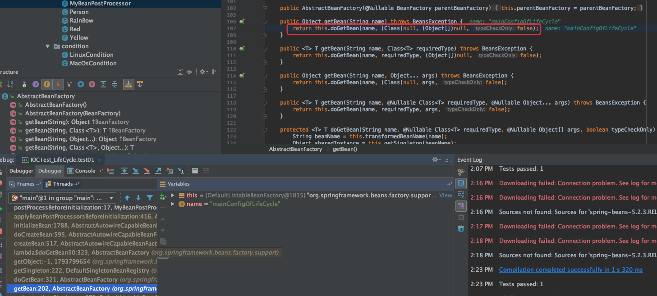Click Show Execution Point debugger icon

pos(110,171)
